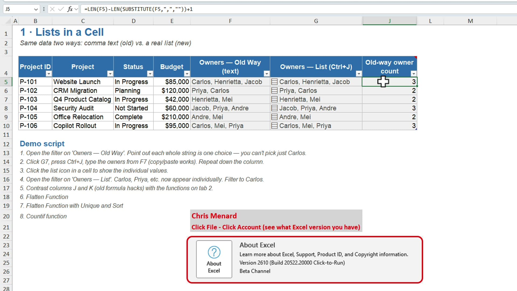Viewport: 517px width, 291px height.
Task: Expand the function list arrow beside fx
Action: pos(76,9)
